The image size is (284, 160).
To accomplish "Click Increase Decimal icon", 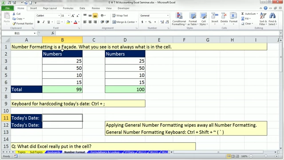I will coord(162,22).
